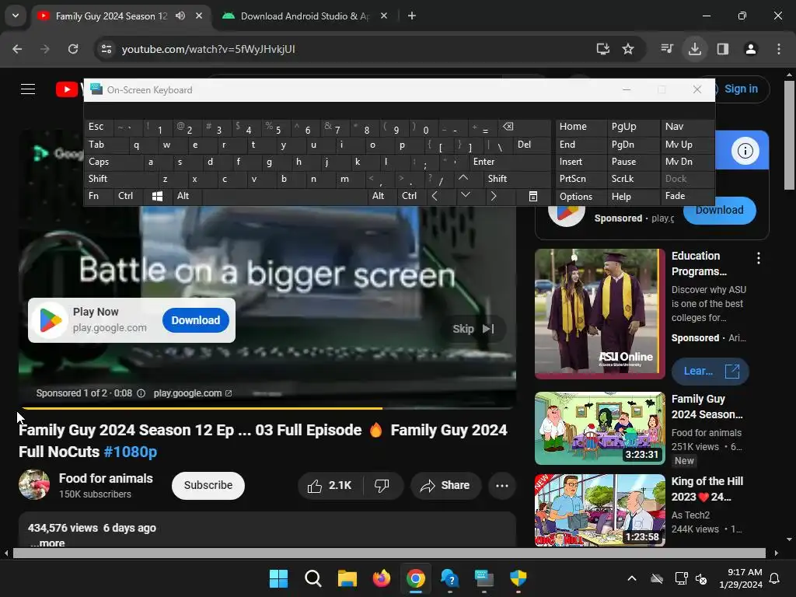Screen dimensions: 796x597
Task: Go back with the browser back arrow
Action: click(x=17, y=49)
